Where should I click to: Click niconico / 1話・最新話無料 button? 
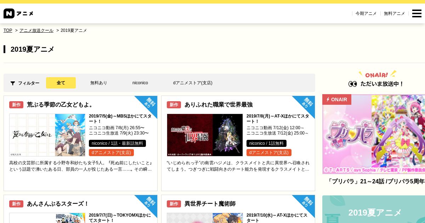(117, 143)
